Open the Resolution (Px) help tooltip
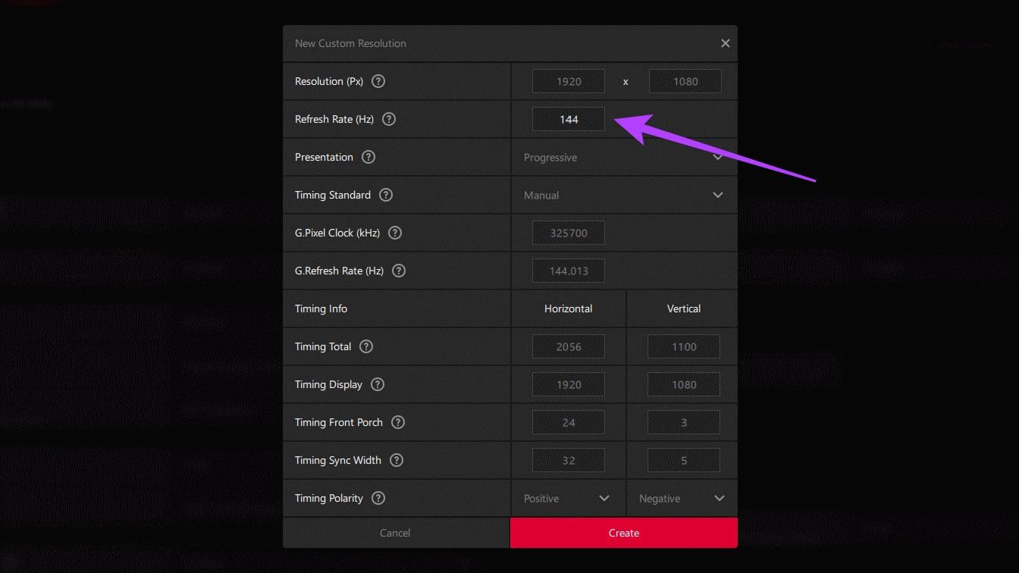The height and width of the screenshot is (573, 1019). [x=378, y=81]
